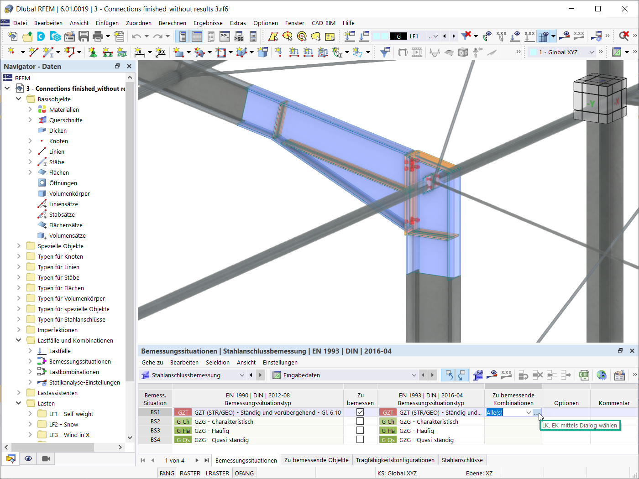The height and width of the screenshot is (479, 639).
Task: Go to next load case arrow by LF1
Action: coord(454,36)
